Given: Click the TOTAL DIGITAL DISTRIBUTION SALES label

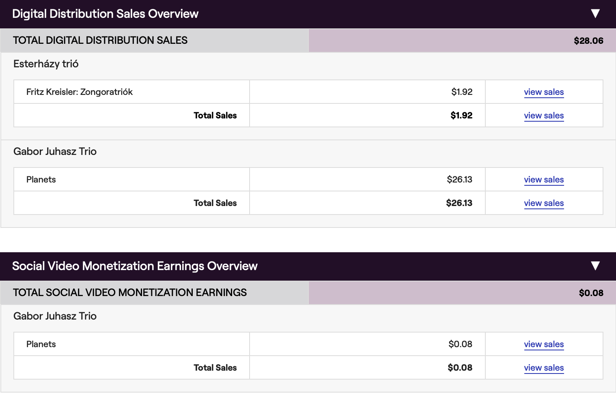Looking at the screenshot, I should [x=100, y=41].
